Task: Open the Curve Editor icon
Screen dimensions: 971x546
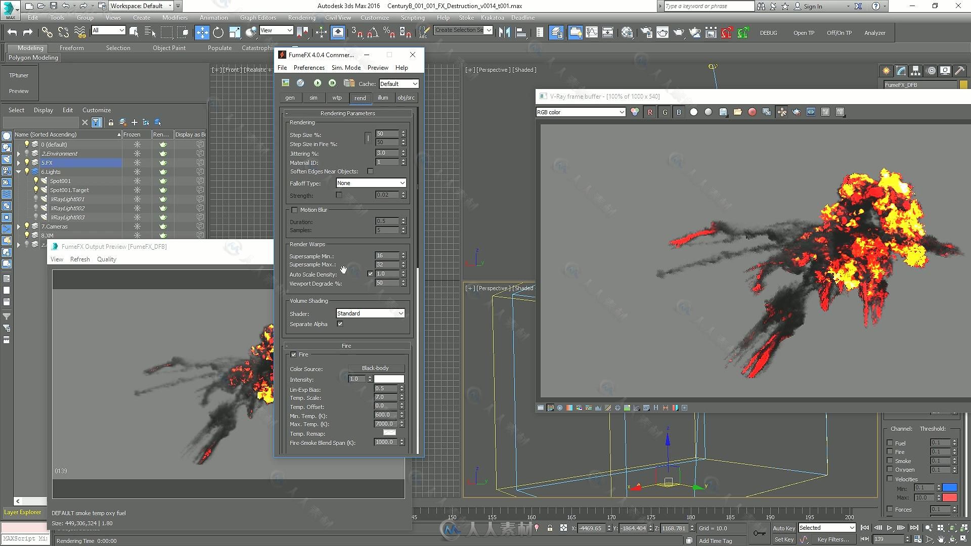Action: click(x=592, y=32)
